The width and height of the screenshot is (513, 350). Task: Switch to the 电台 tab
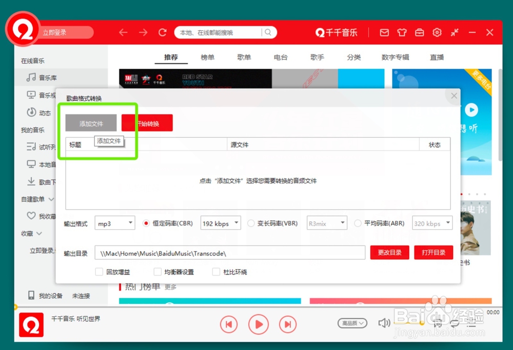281,57
